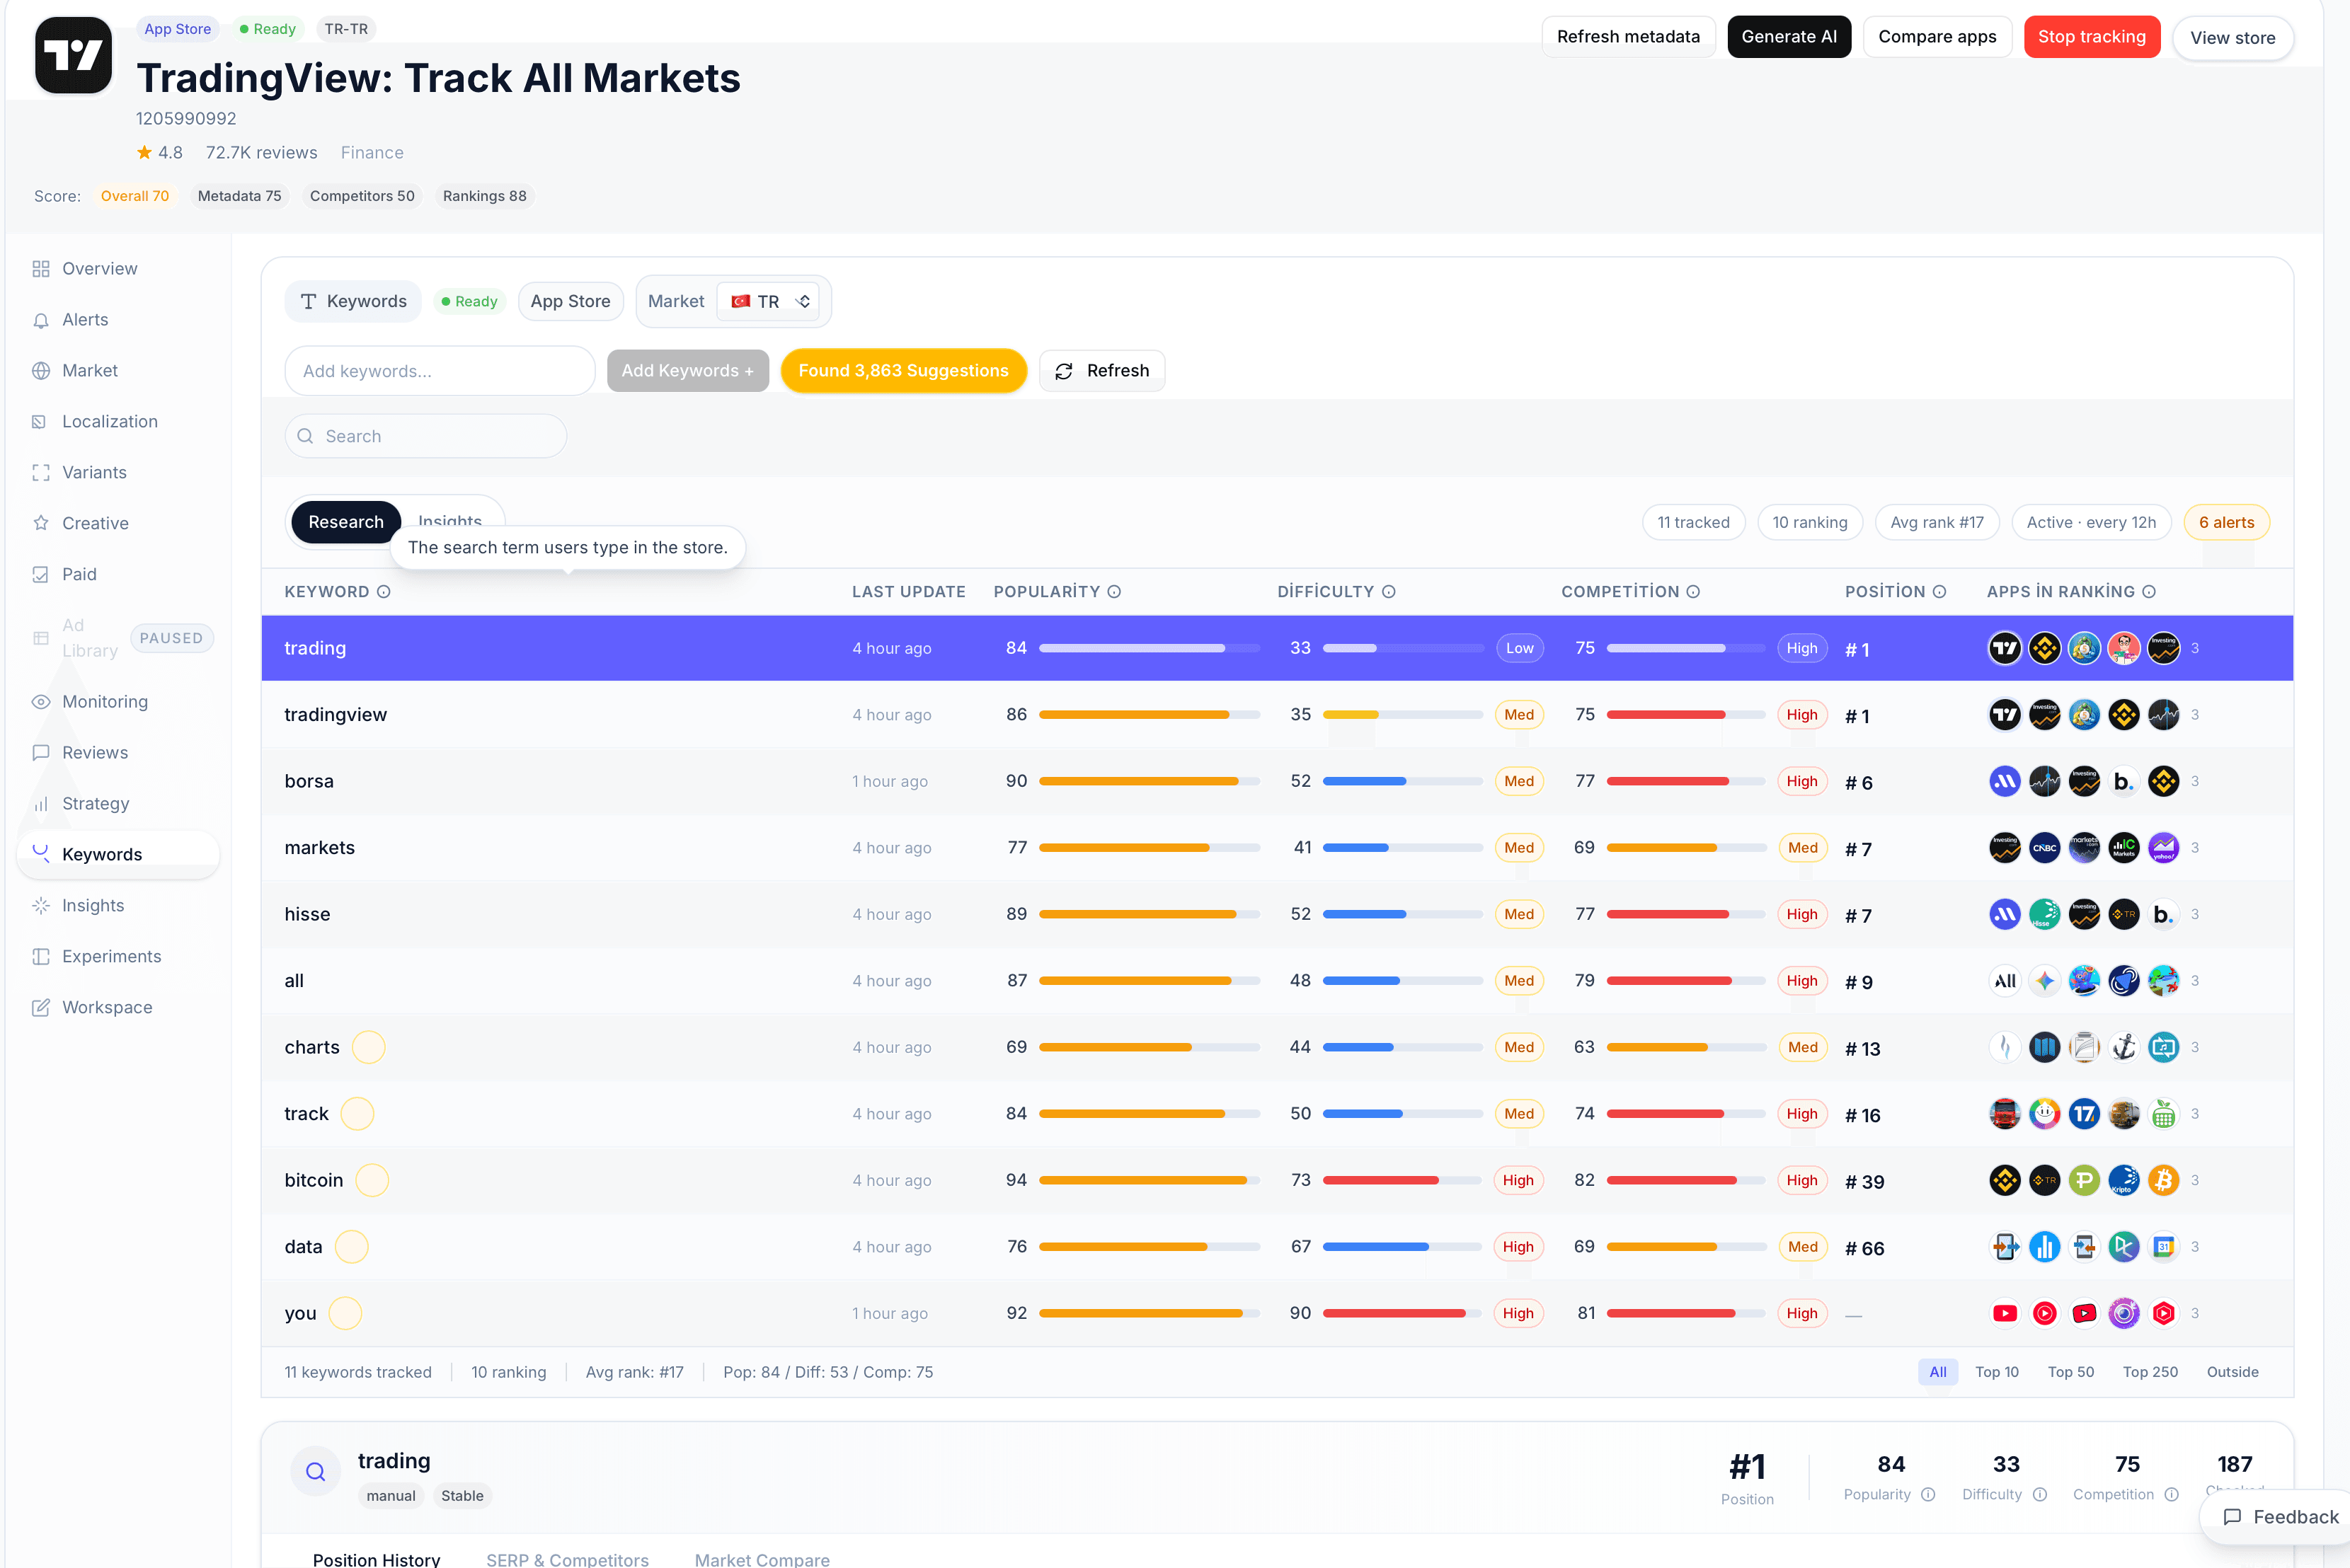The image size is (2350, 1568).
Task: Click the Position column info icon
Action: point(1939,592)
